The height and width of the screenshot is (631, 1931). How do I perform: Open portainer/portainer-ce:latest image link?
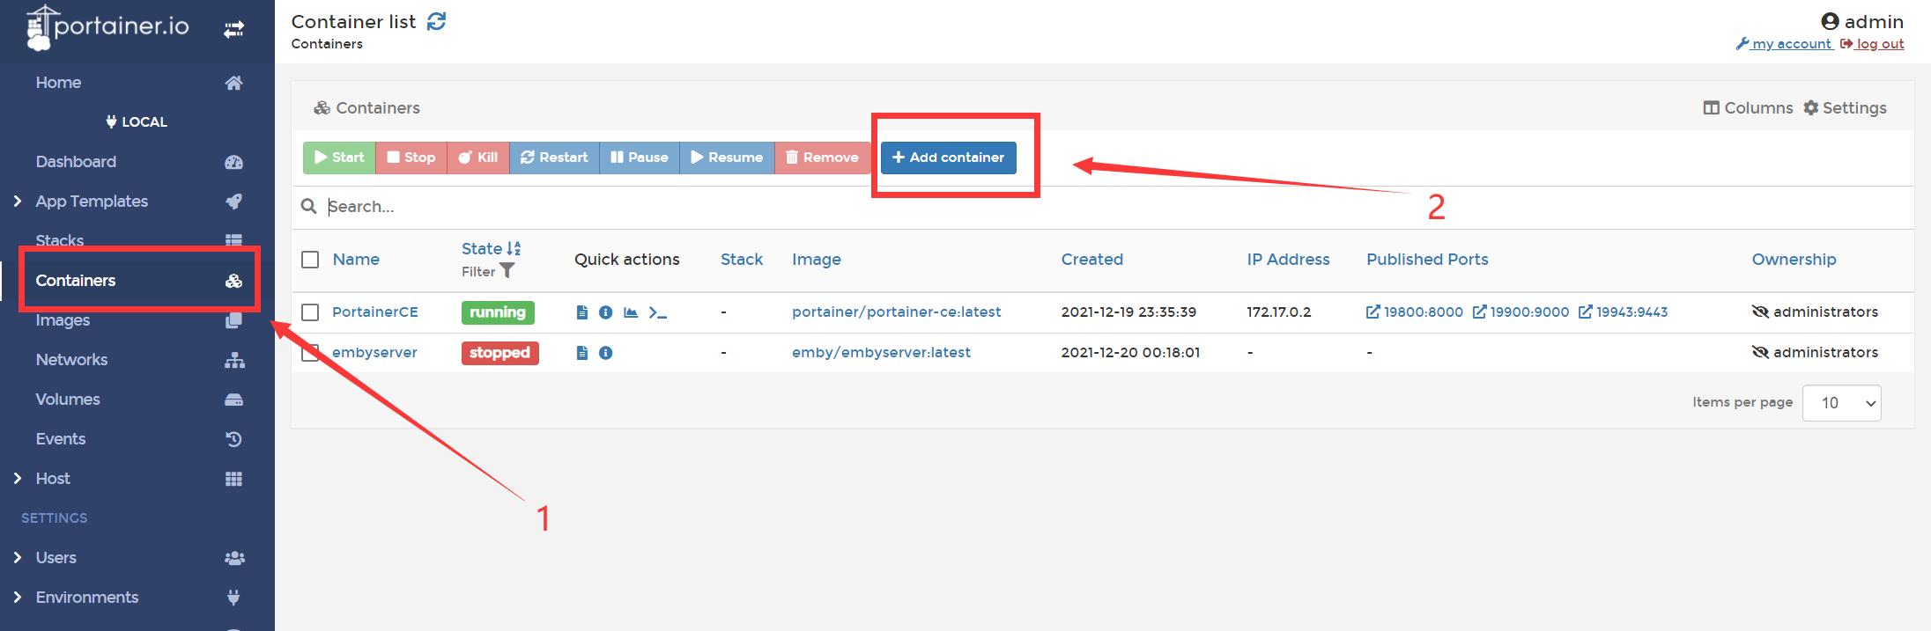tap(897, 312)
